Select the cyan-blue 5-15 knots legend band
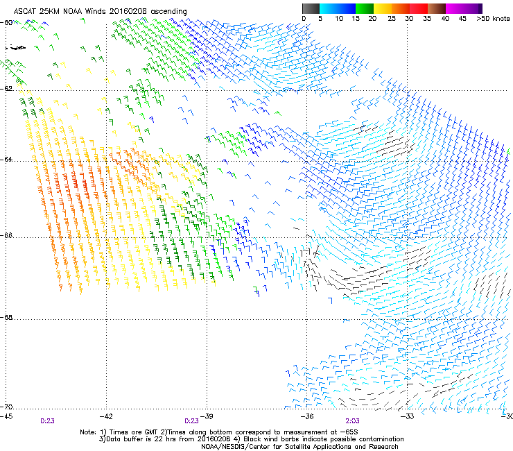 pos(338,8)
